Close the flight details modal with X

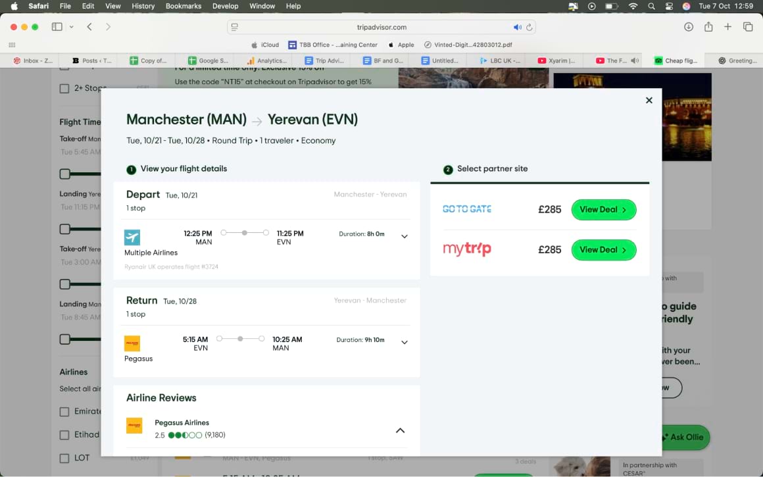[x=649, y=100]
